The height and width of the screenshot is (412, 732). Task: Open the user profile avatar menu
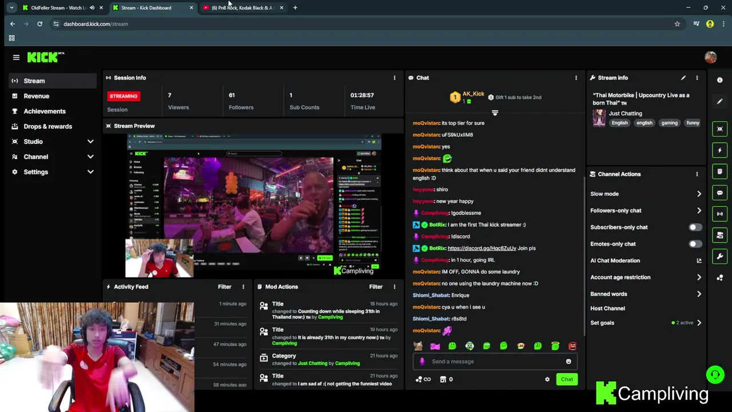(x=710, y=57)
